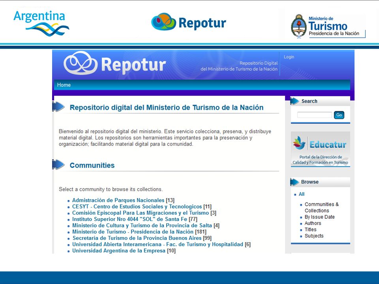This screenshot has height=284, width=379.
Task: Browse By Issue Date
Action: pyautogui.click(x=319, y=217)
